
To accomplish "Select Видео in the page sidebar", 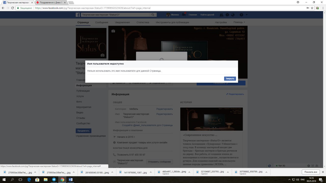I will click(x=80, y=113).
